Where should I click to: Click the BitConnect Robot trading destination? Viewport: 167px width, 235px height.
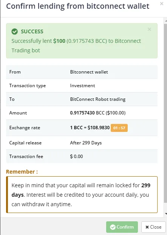tap(98, 99)
